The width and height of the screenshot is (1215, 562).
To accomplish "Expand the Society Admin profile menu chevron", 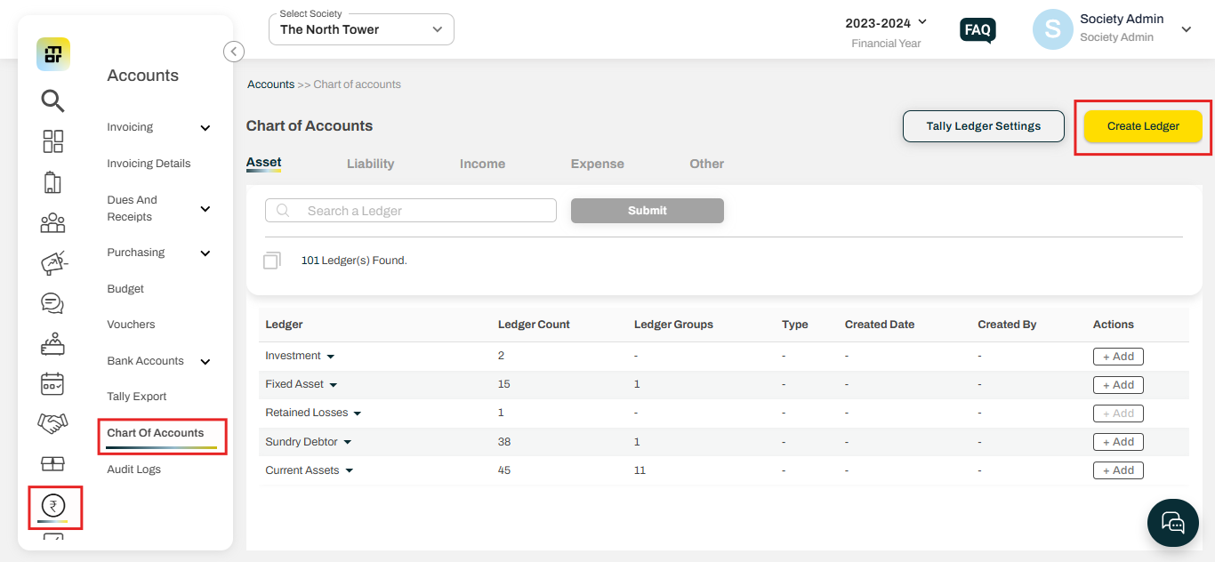I will click(1186, 29).
